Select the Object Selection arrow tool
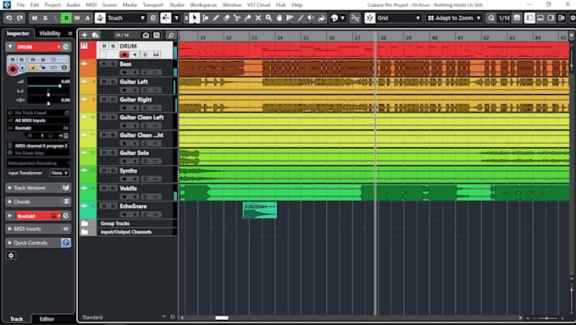Image resolution: width=576 pixels, height=325 pixels. pos(194,18)
